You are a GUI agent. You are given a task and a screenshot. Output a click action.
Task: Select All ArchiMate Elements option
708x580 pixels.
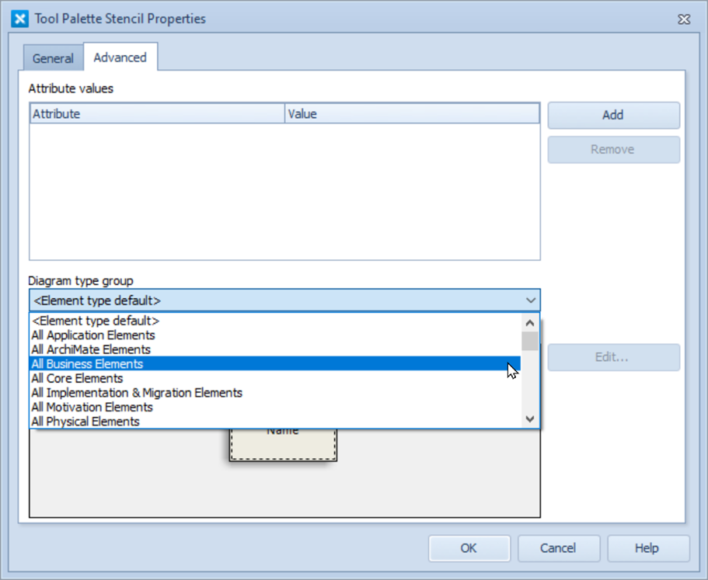[x=274, y=349]
